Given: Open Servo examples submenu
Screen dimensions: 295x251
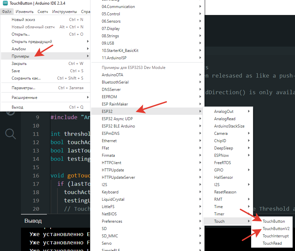Looking at the screenshot, I should [x=147, y=243].
